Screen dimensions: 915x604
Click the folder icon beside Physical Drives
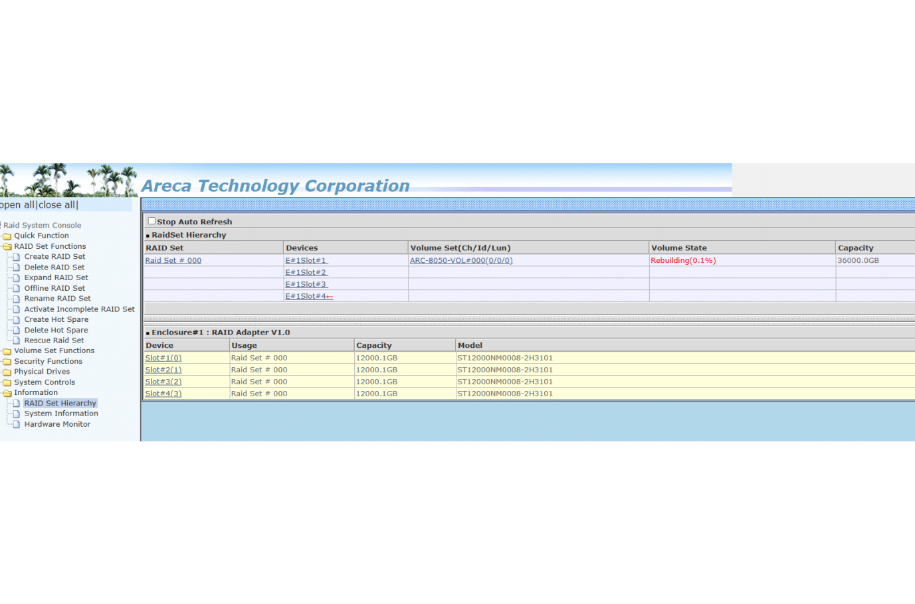pos(8,371)
